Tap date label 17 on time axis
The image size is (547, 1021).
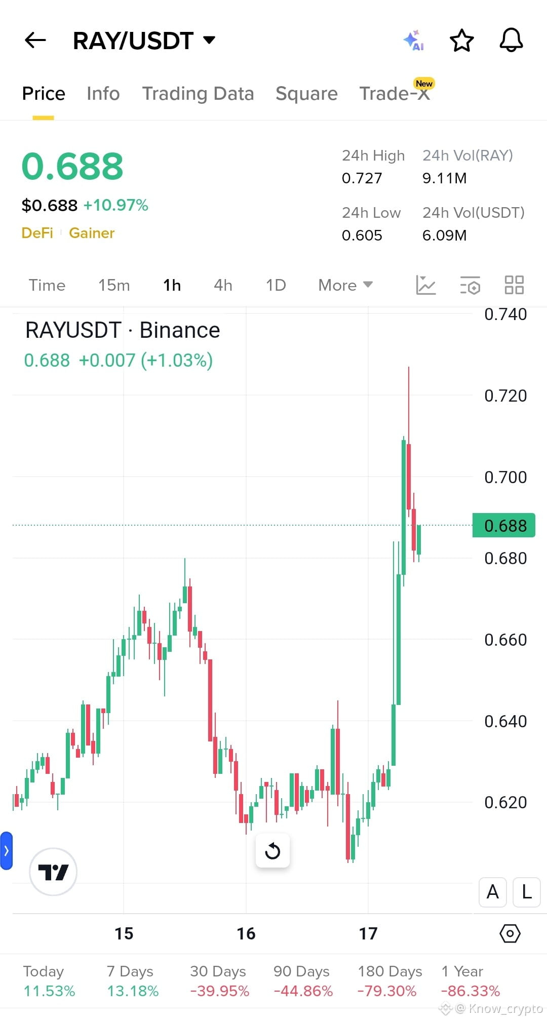[x=368, y=933]
